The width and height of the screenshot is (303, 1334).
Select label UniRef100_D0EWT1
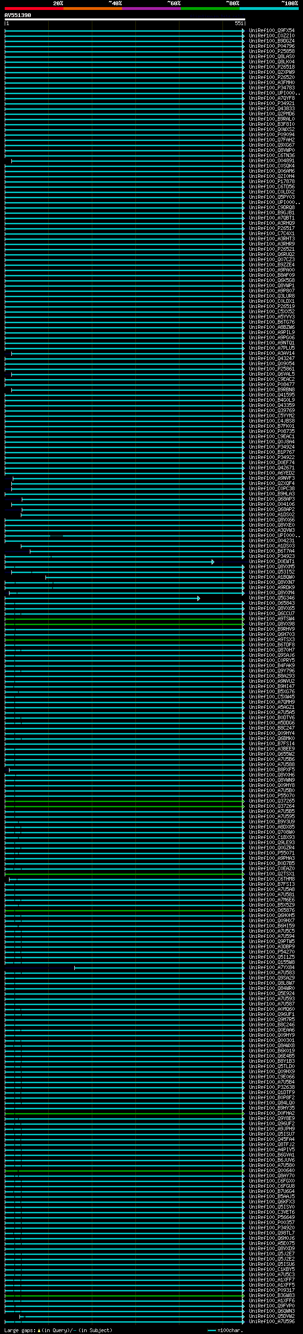(x=271, y=561)
